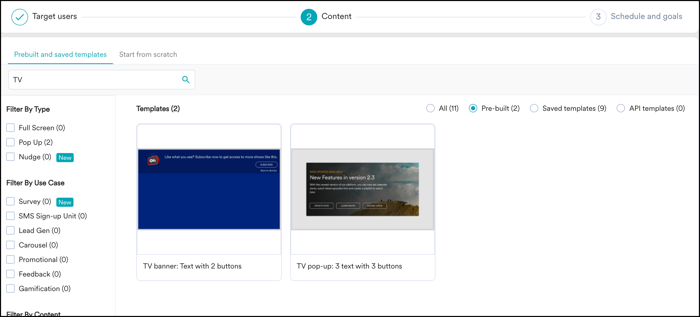This screenshot has width=700, height=317.
Task: Click the step 2 Content circle
Action: 308,17
